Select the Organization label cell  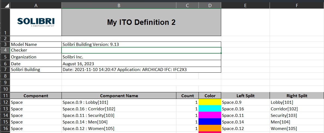36,57
